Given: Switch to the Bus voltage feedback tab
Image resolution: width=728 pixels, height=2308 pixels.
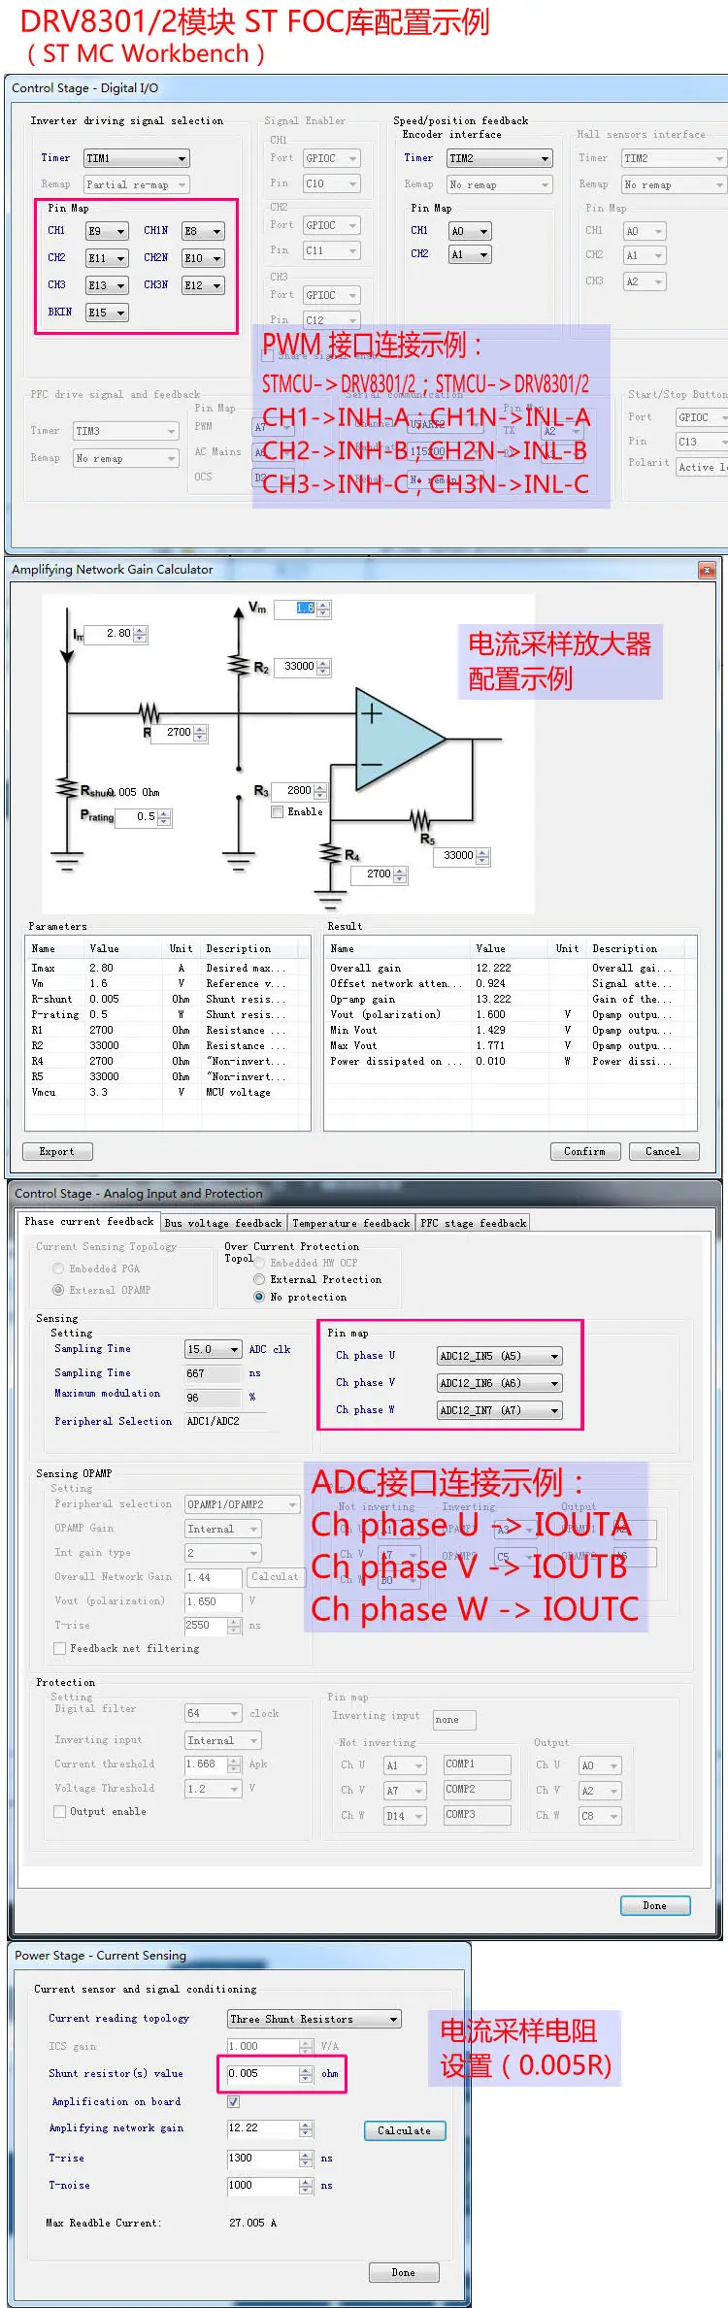Looking at the screenshot, I should click(x=223, y=1223).
